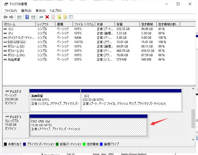Viewport: 198px width, 155px height.
Task: Click the Forward arrow toolbar icon
Action: 11,17
